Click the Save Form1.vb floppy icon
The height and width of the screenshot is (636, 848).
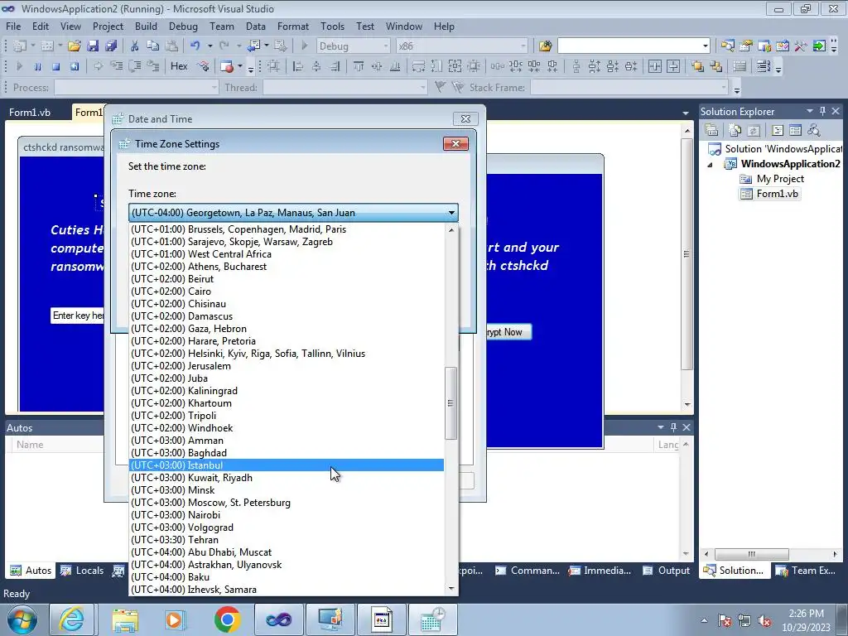[93, 46]
